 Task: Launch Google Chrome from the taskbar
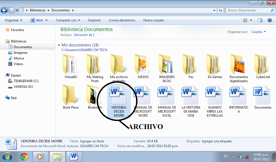point(24,156)
